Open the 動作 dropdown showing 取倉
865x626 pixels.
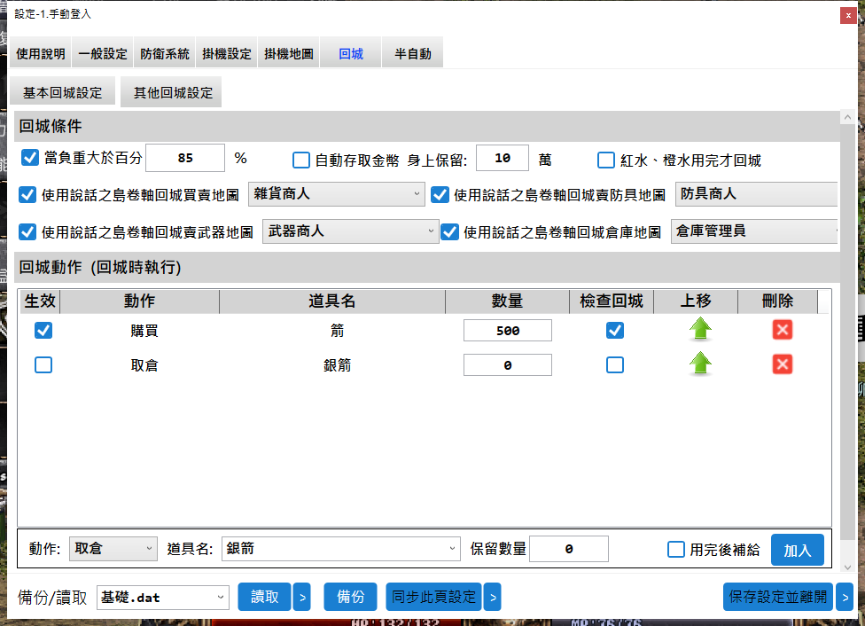pos(113,549)
